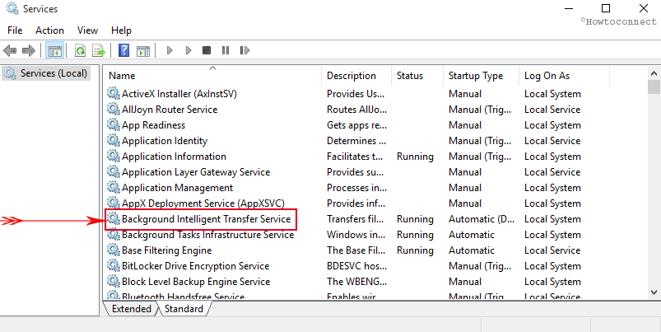Click gear icon beside Block Level Backup Engine

(x=113, y=281)
